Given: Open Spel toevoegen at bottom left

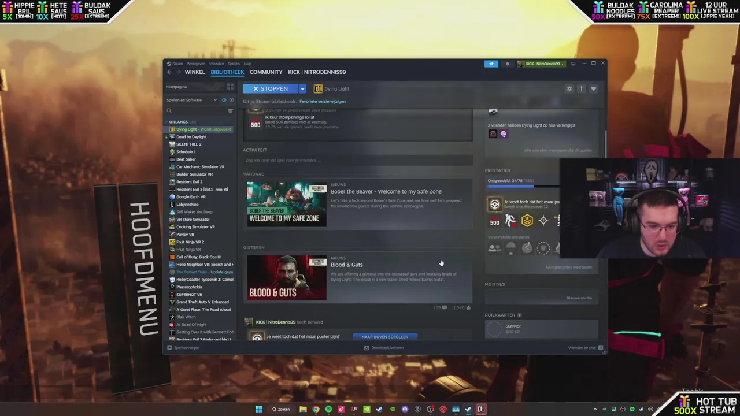Looking at the screenshot, I should click(183, 348).
